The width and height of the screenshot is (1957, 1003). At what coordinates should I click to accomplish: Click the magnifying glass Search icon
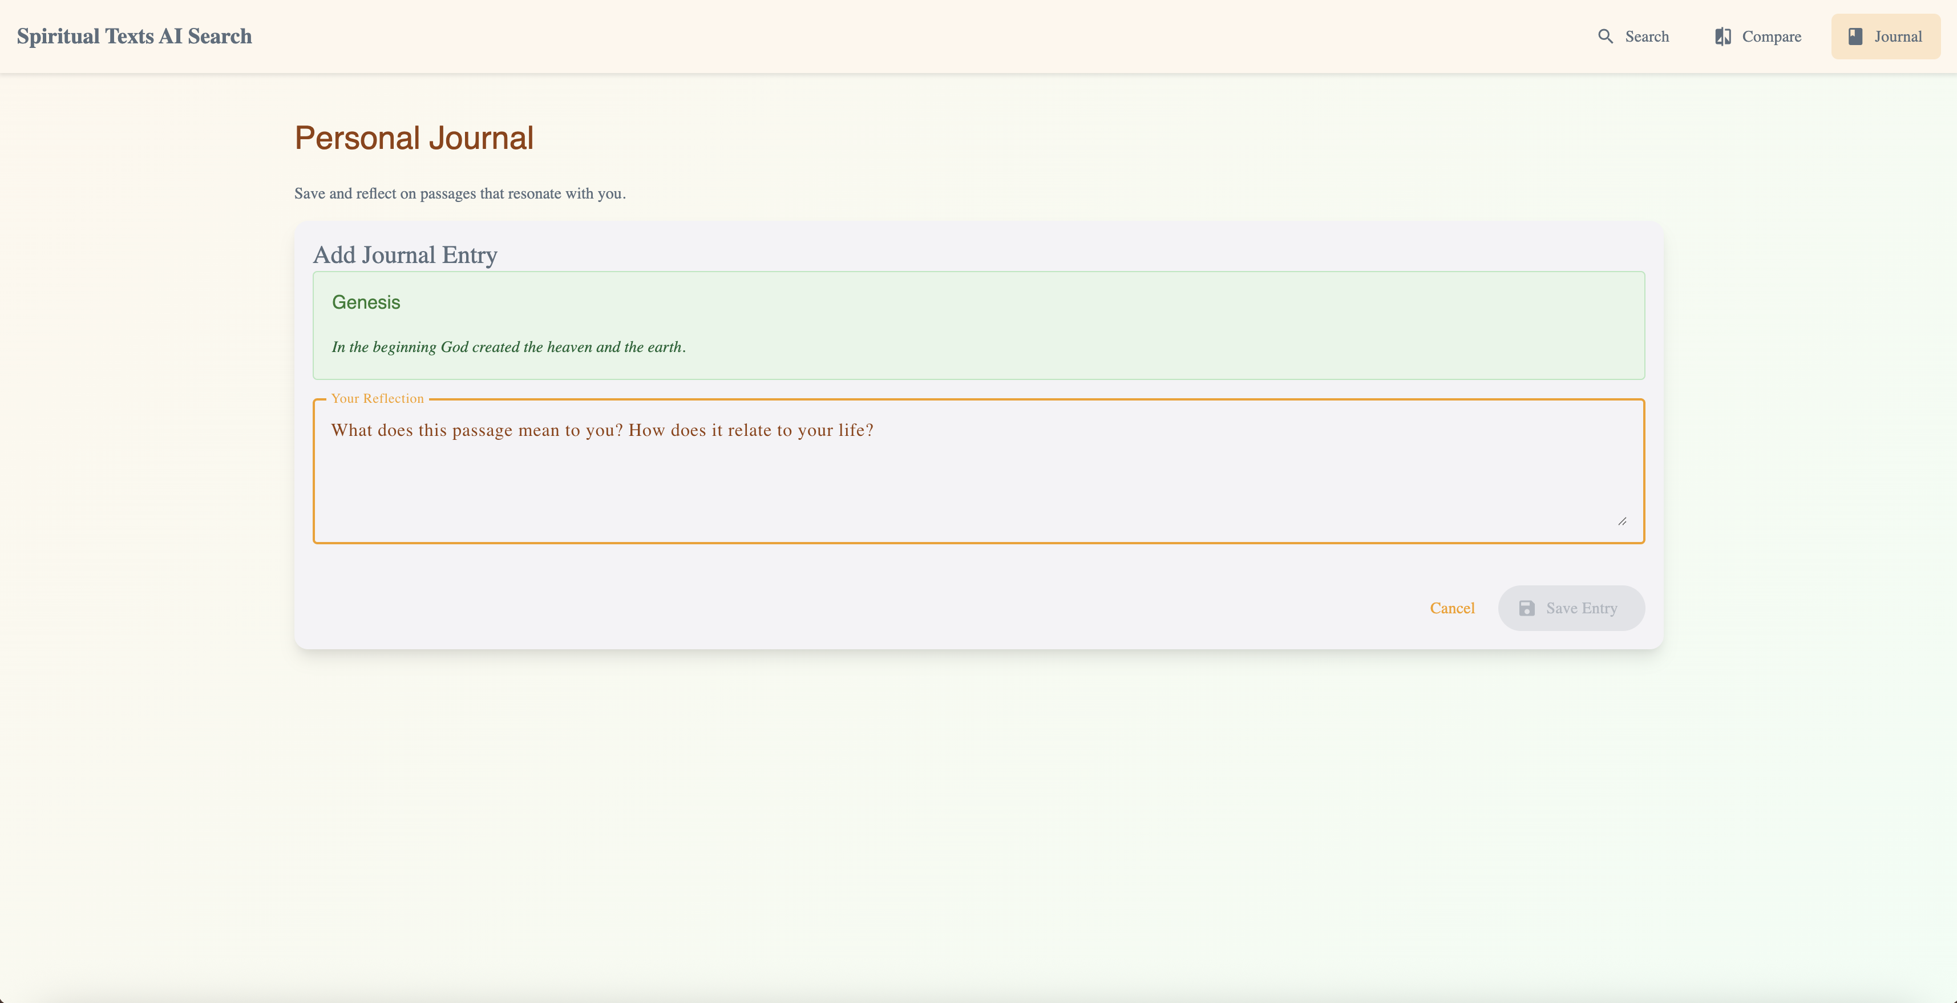1604,37
